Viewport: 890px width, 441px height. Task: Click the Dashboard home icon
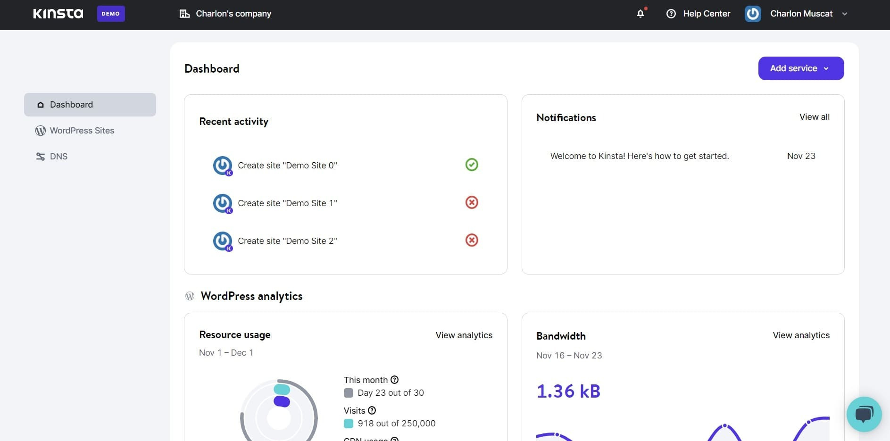[x=41, y=105]
